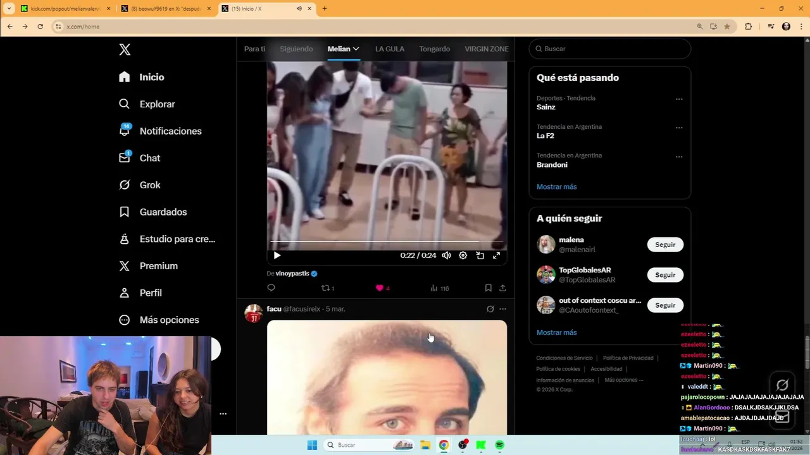Open Chat messages in sidebar
Image resolution: width=810 pixels, height=455 pixels.
tap(140, 158)
